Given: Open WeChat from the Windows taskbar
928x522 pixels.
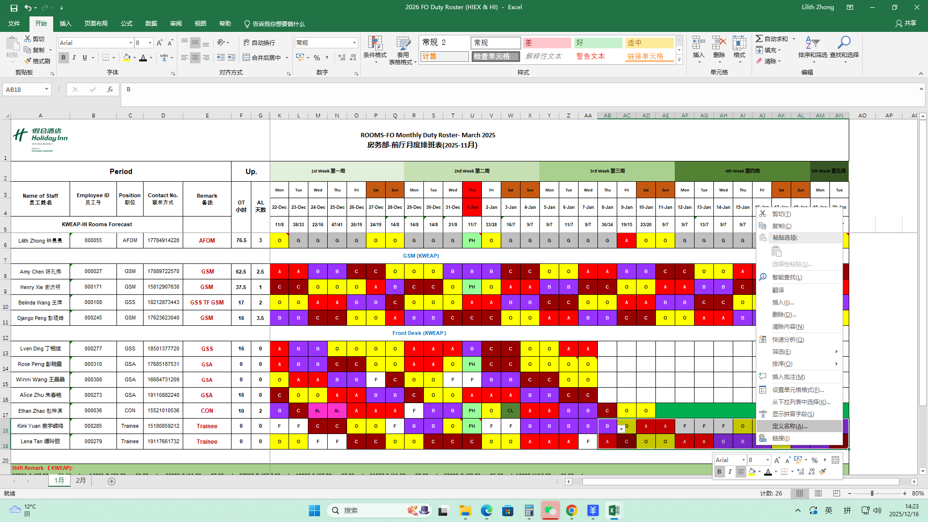Looking at the screenshot, I should (550, 510).
